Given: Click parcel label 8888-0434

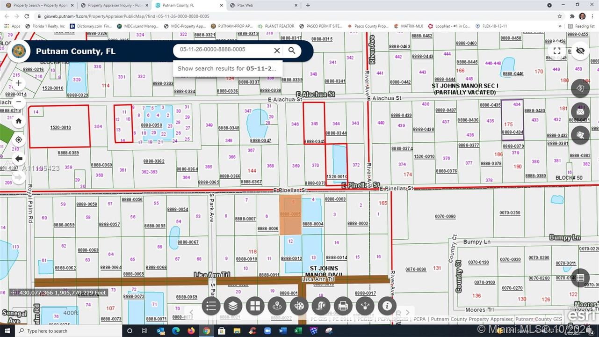Looking at the screenshot, I should click(512, 132).
